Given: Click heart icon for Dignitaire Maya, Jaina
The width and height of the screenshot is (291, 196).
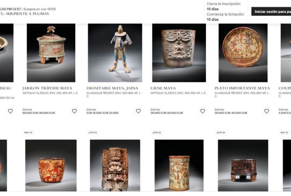Looking at the screenshot, I should coord(138,111).
